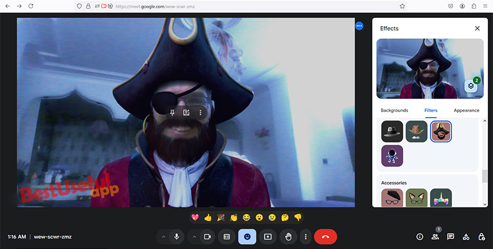Send the thinking face reaction

coord(285,217)
